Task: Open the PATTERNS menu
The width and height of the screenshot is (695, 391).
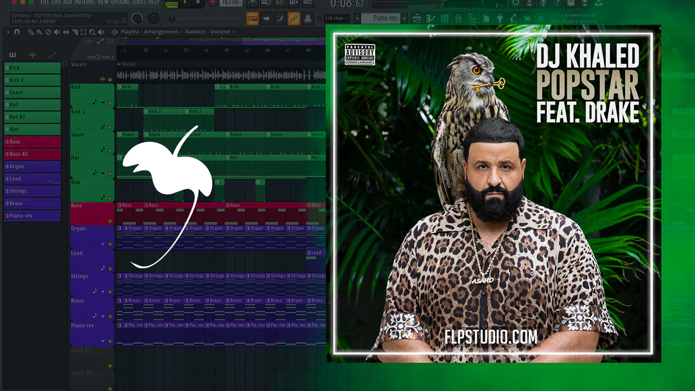Action: pyautogui.click(x=85, y=2)
